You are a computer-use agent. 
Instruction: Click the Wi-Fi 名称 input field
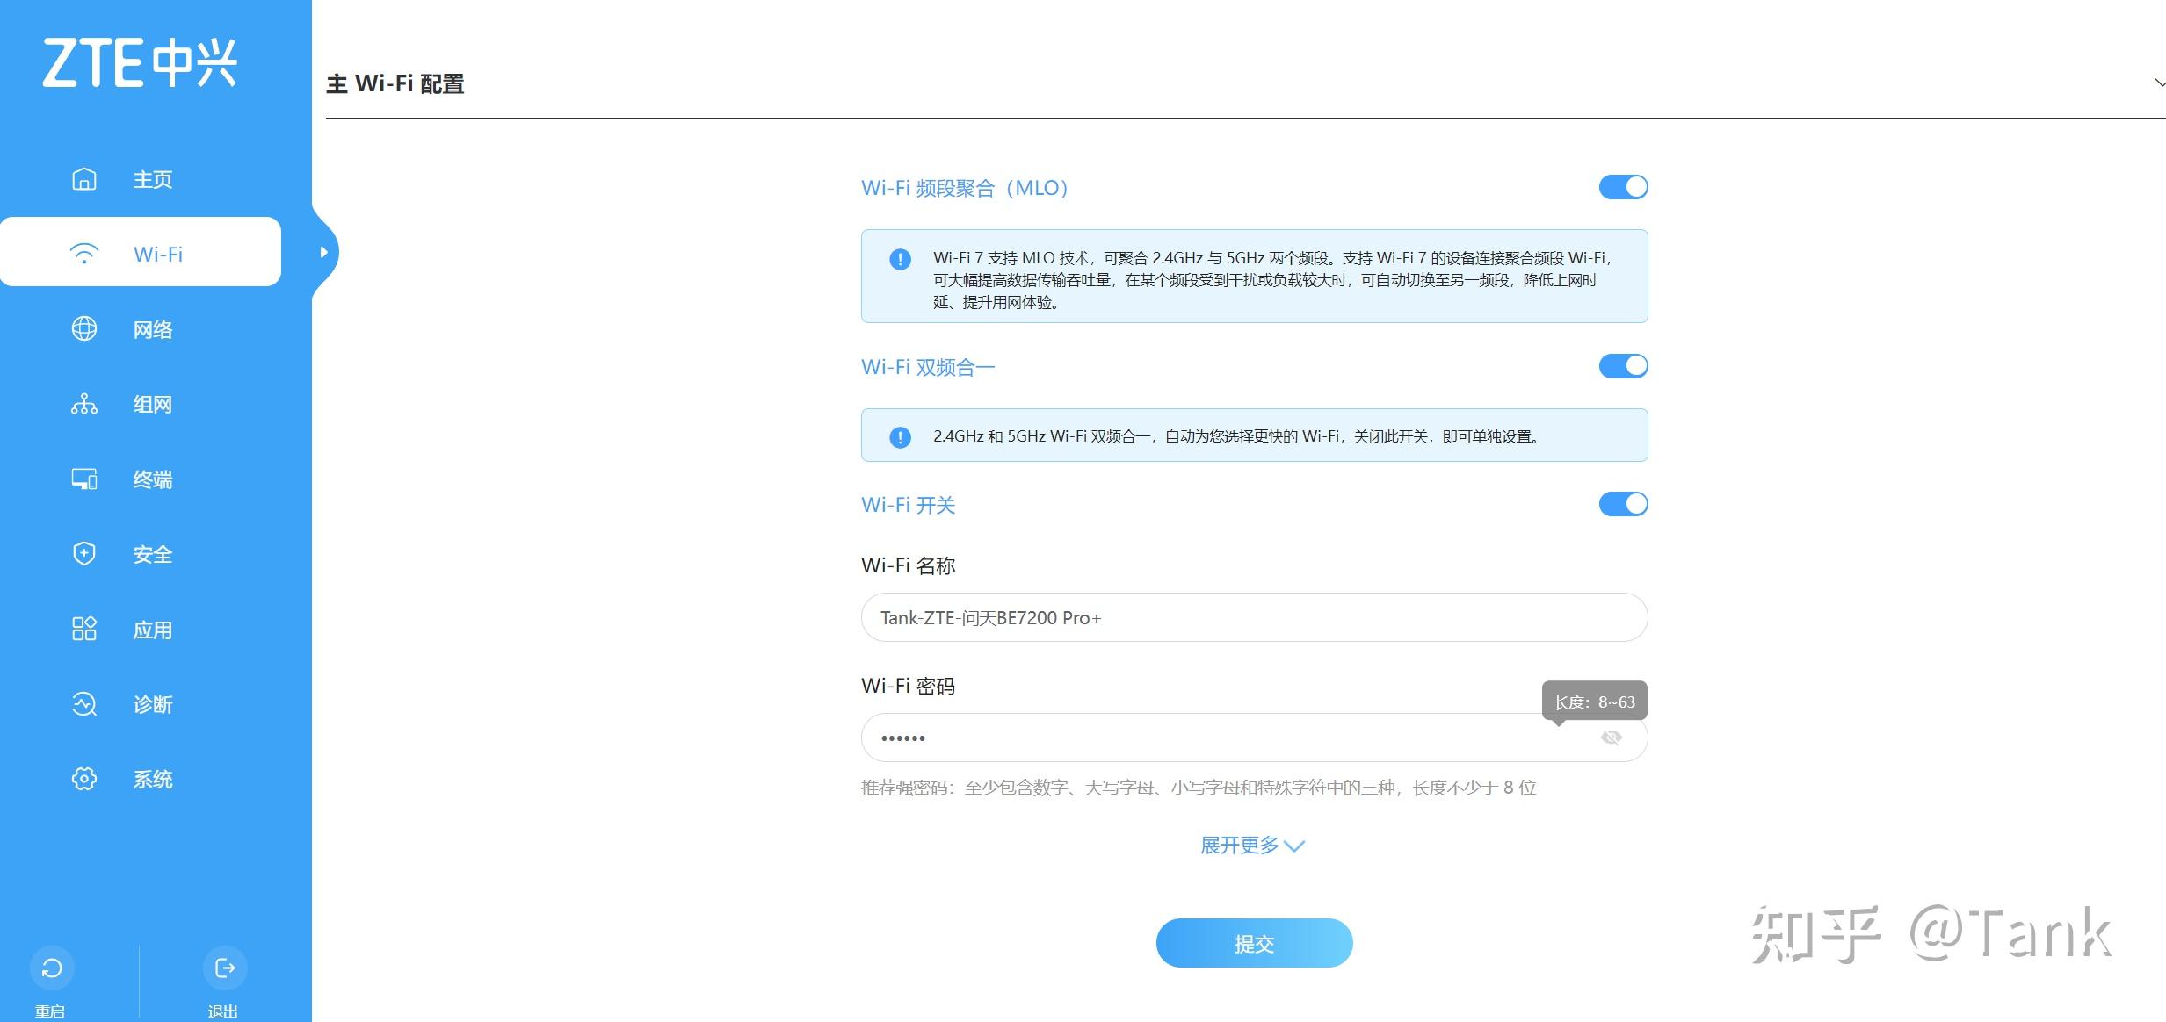[x=1253, y=617]
